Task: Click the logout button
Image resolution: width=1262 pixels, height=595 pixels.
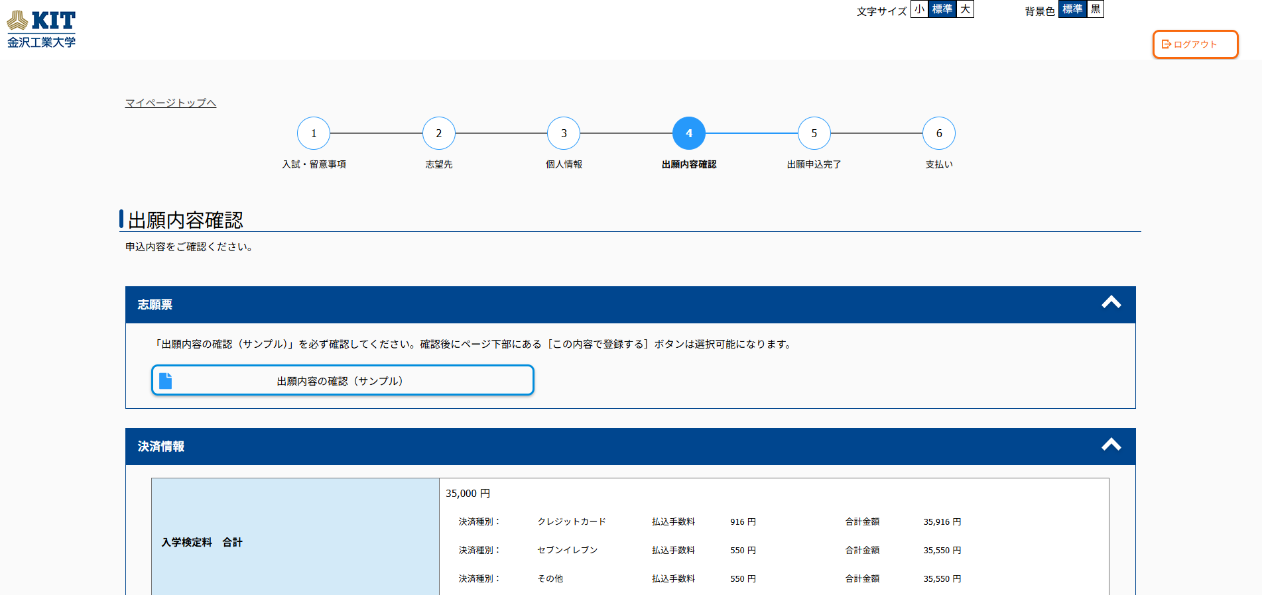Action: pyautogui.click(x=1194, y=44)
